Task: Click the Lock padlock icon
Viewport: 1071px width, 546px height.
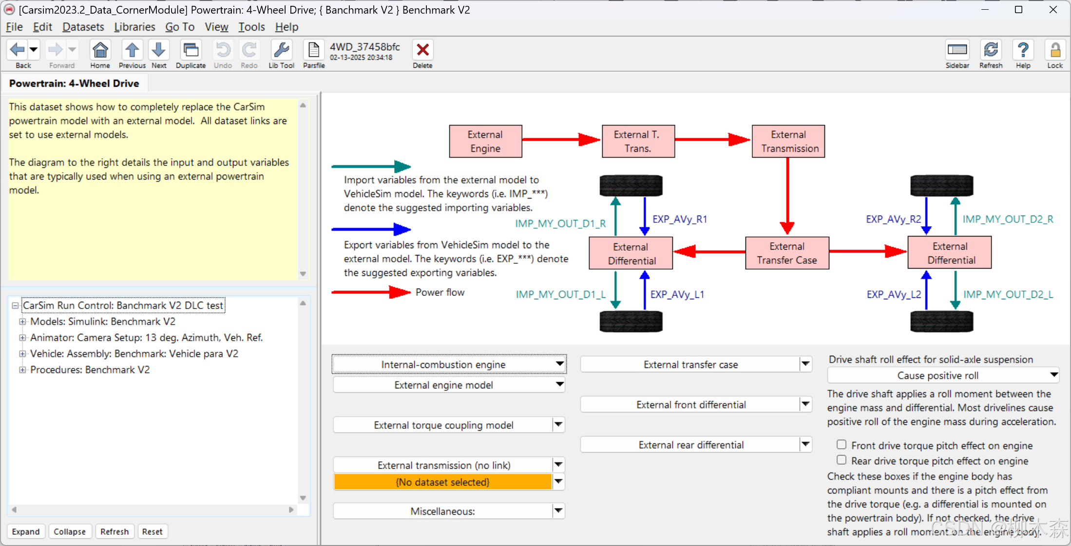Action: point(1055,50)
